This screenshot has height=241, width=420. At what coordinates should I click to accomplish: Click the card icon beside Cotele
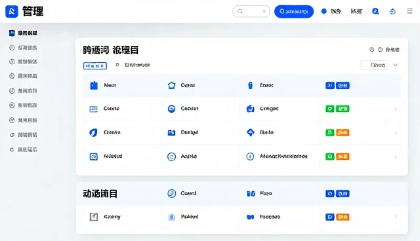tap(93, 109)
